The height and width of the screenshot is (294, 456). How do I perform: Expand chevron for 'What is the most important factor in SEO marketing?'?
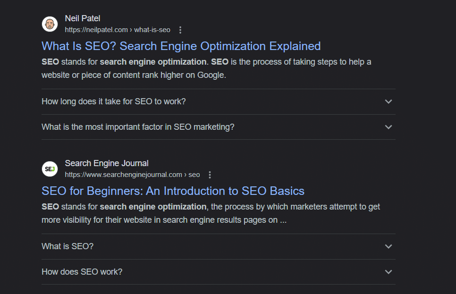pyautogui.click(x=388, y=127)
